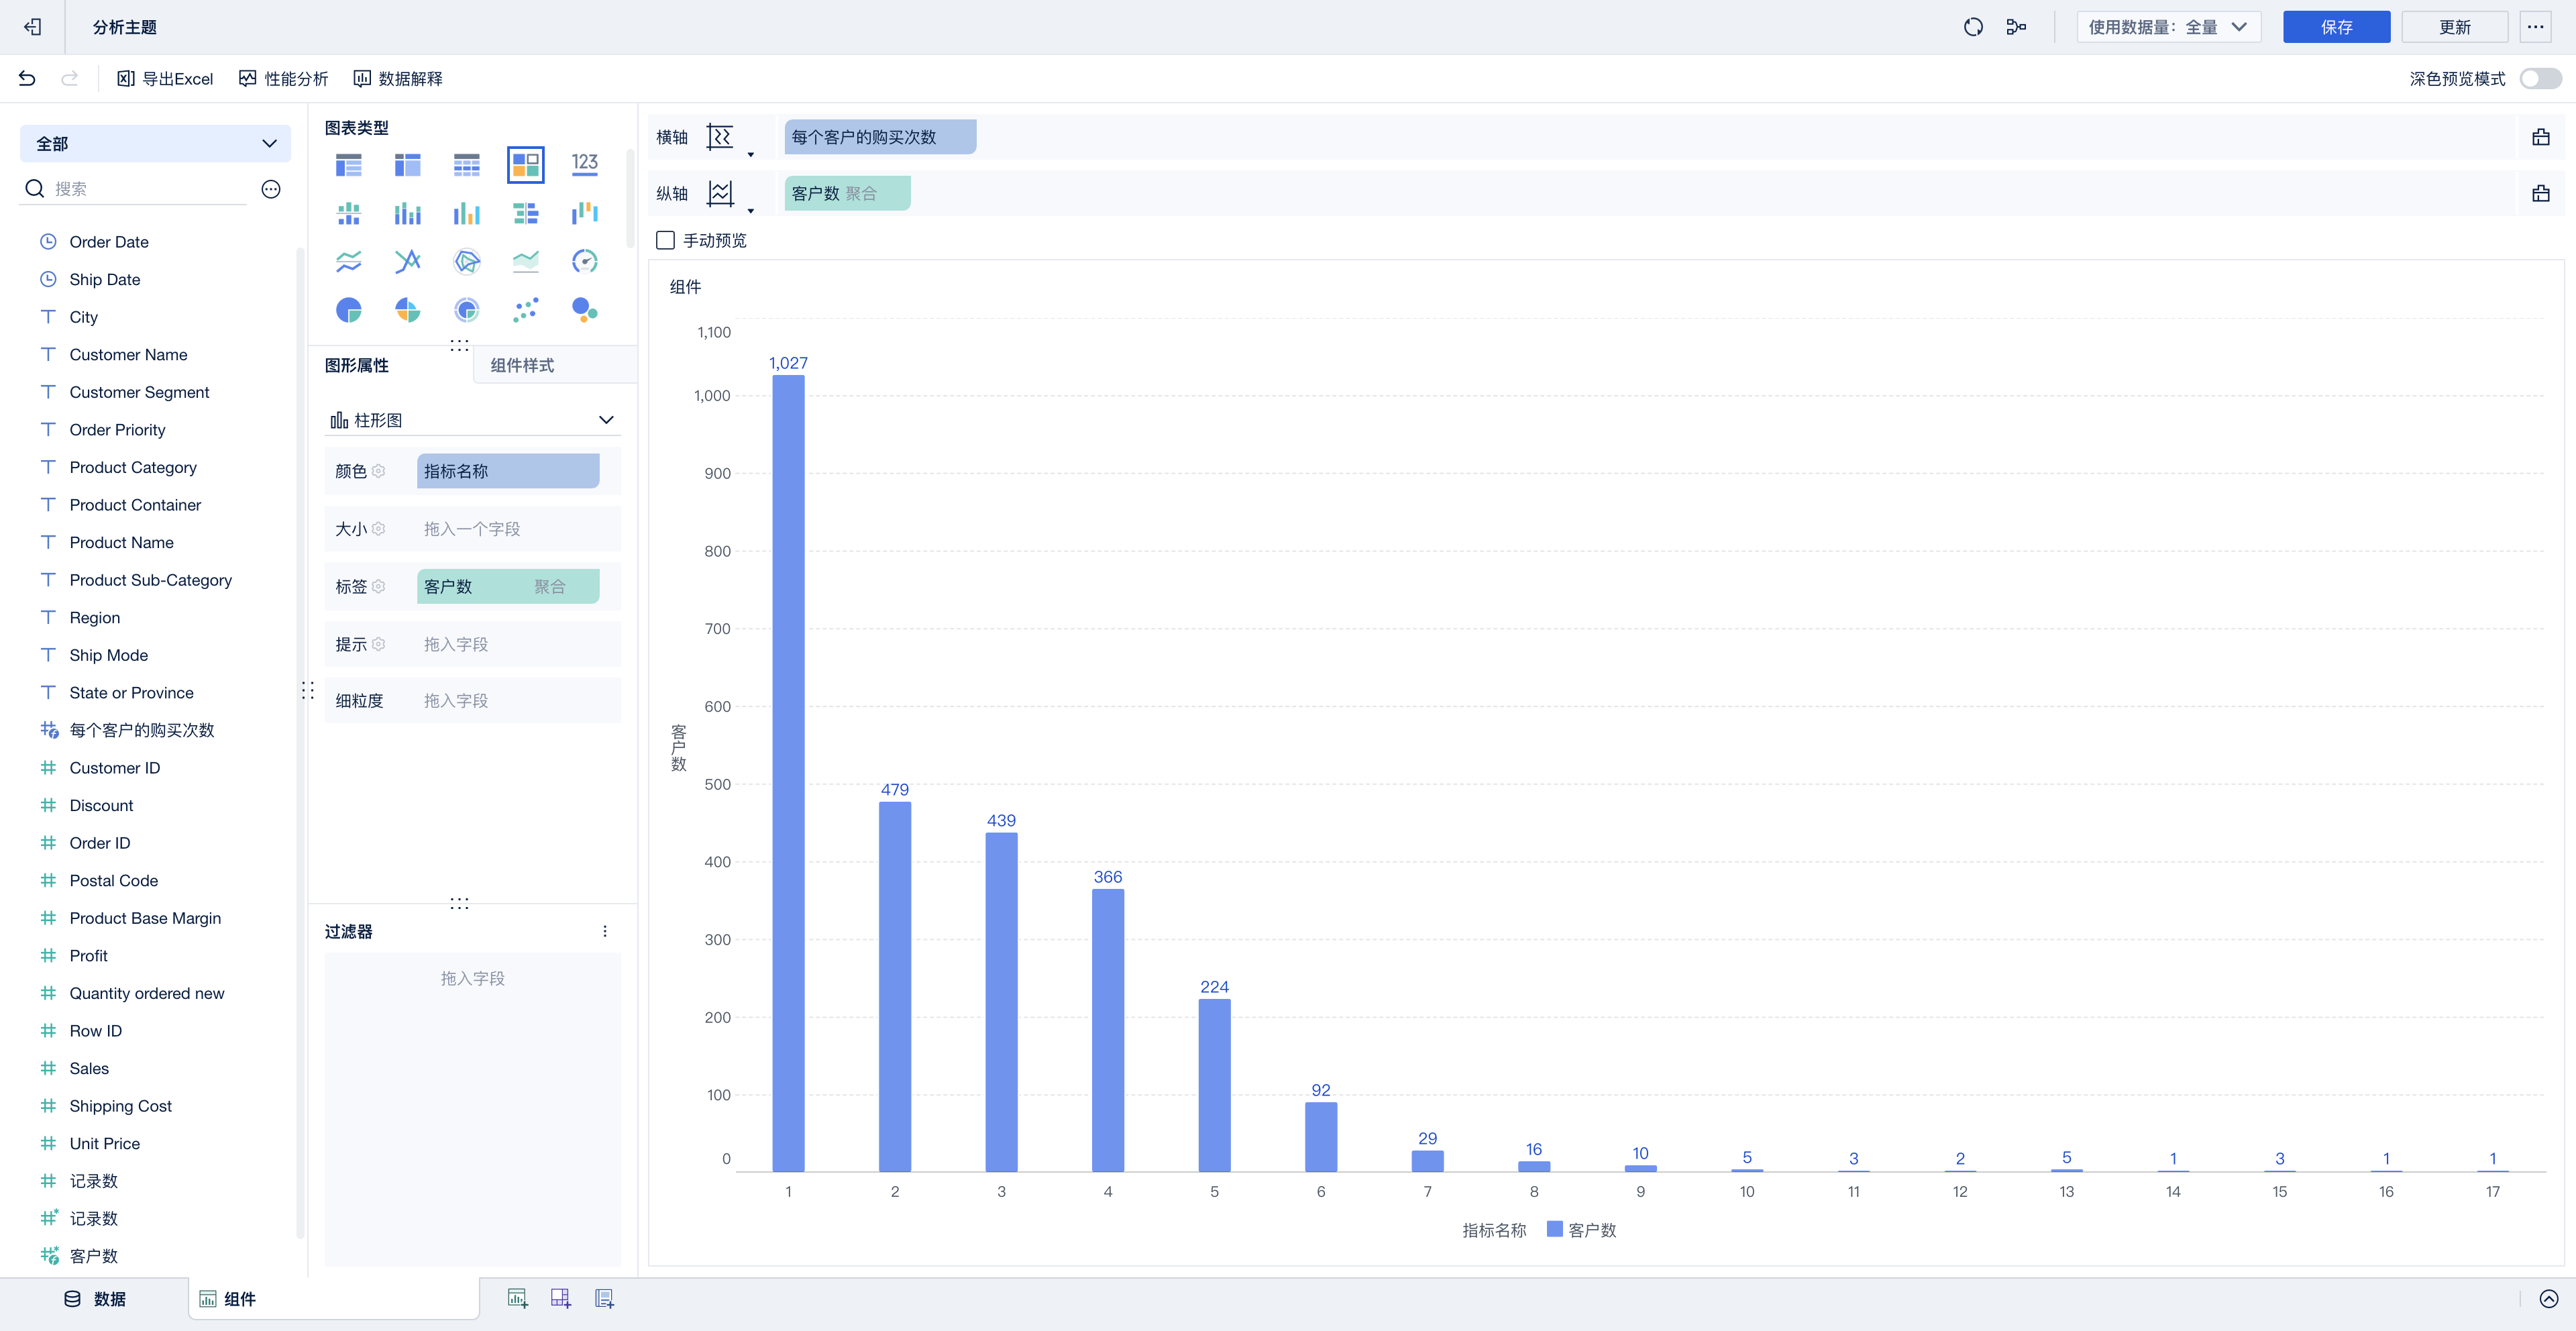Enable the 手动预览 checkbox
This screenshot has height=1331, width=2576.
click(x=665, y=240)
